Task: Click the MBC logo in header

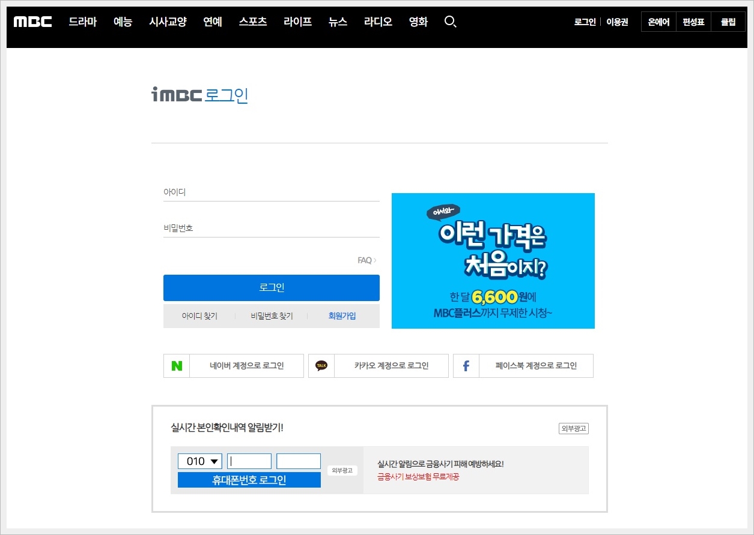Action: [x=33, y=22]
